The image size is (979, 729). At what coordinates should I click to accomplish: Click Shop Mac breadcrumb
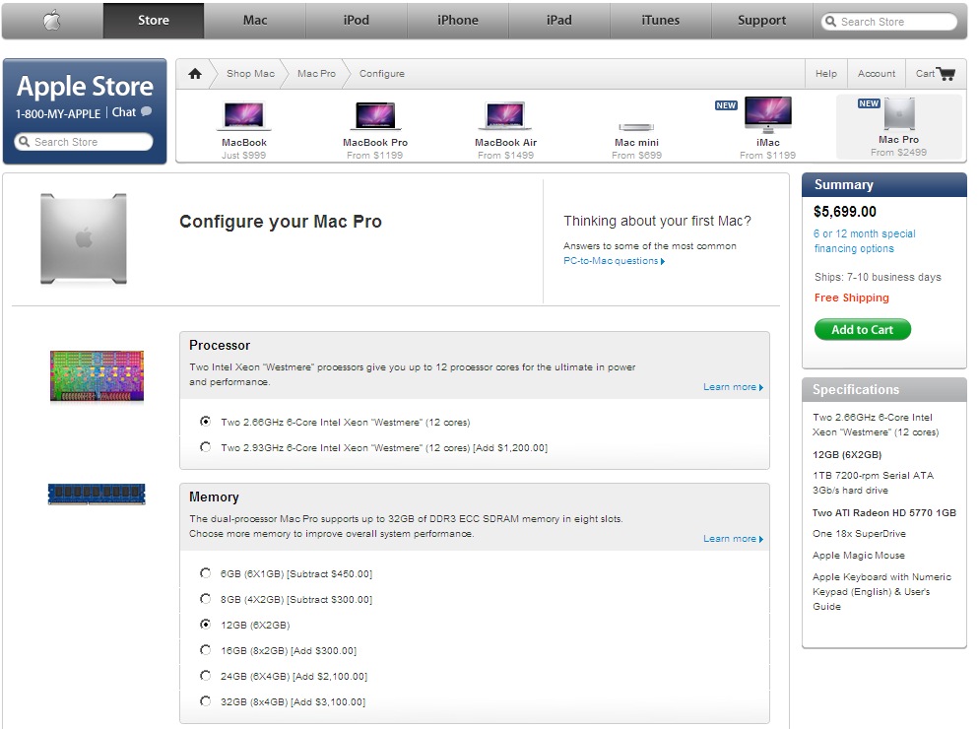click(250, 74)
